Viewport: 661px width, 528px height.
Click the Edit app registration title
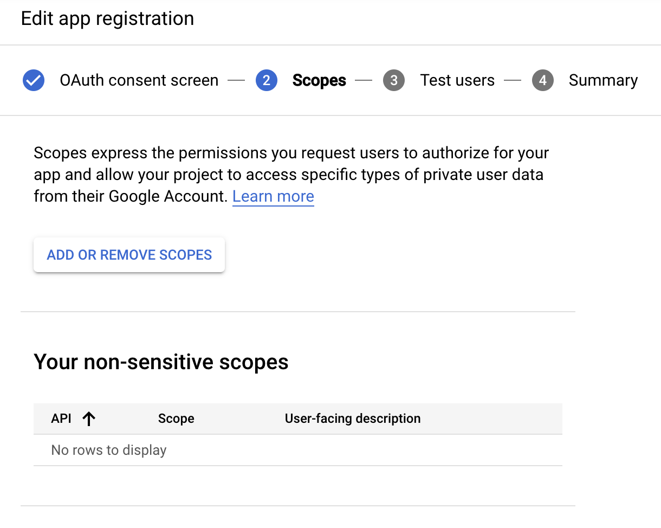tap(107, 18)
